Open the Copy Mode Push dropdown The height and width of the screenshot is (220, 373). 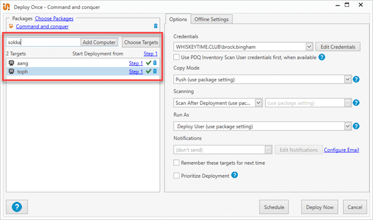pos(347,79)
